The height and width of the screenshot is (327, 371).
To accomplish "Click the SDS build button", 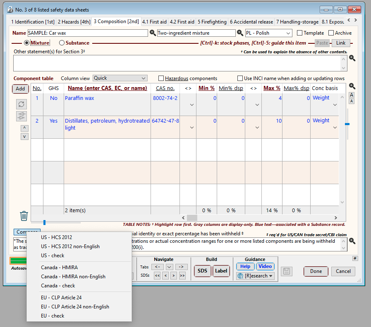I will point(202,271).
